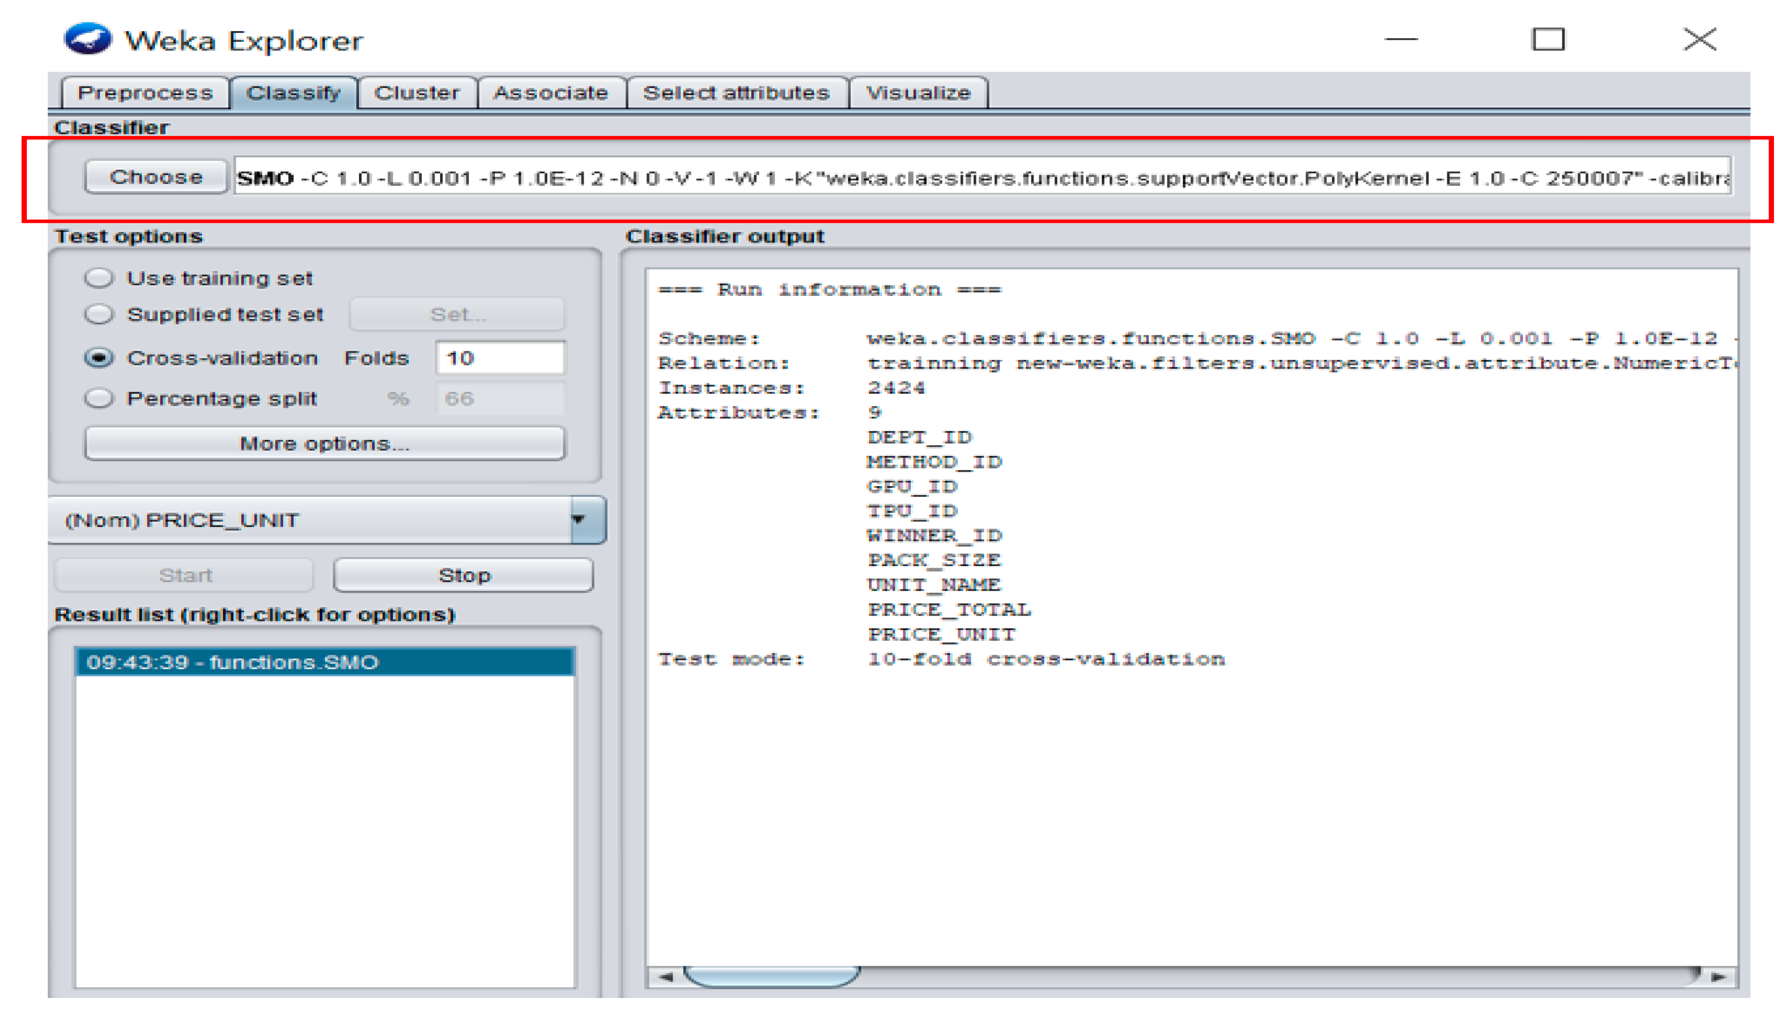Select Supplied test set option

click(99, 314)
